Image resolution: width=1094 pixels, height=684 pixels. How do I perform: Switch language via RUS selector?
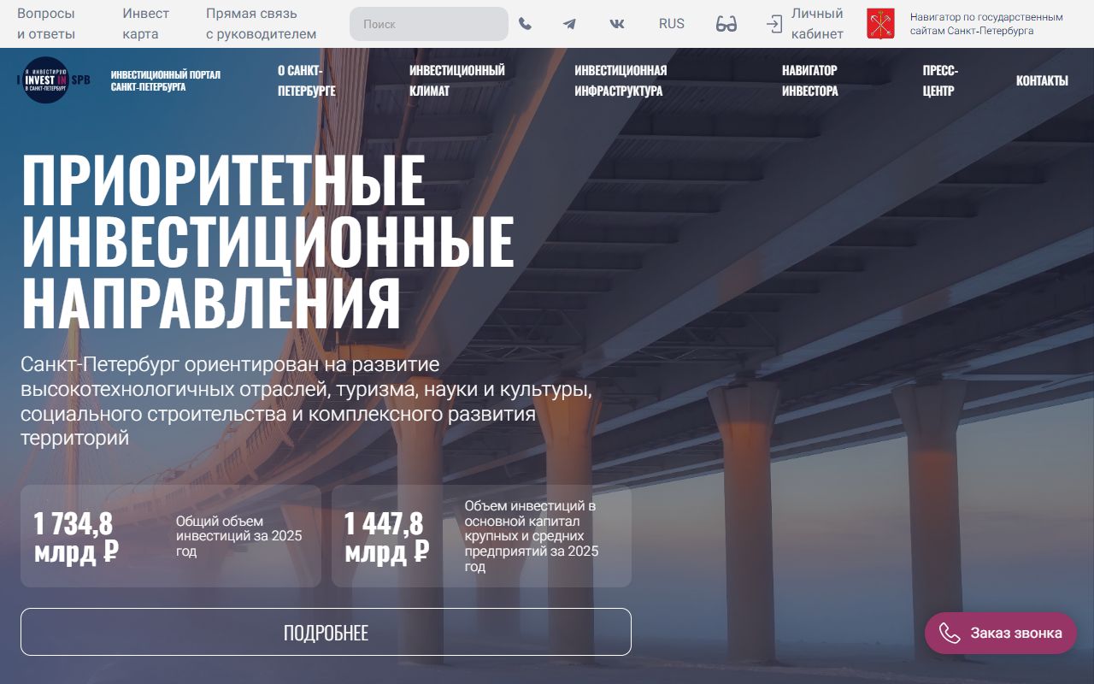672,24
